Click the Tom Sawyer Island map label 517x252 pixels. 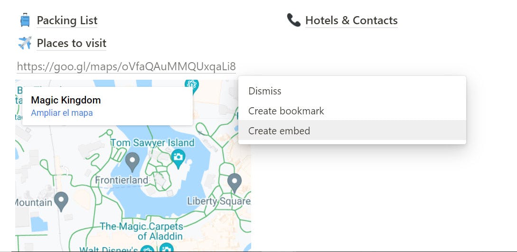coord(152,142)
